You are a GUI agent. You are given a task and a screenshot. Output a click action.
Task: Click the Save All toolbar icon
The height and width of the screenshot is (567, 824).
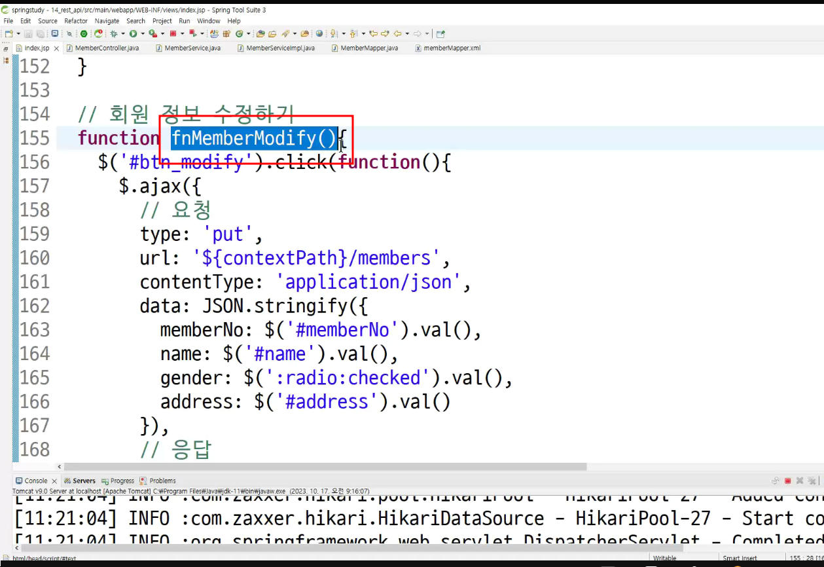[40, 33]
